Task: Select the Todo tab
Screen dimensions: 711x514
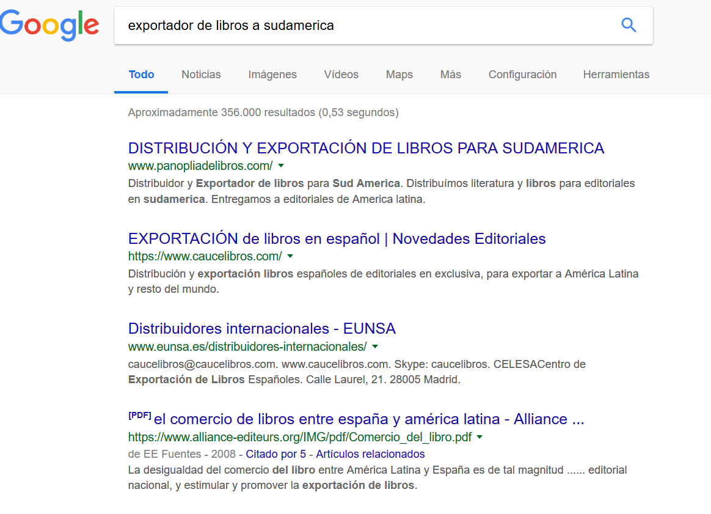Action: point(141,75)
